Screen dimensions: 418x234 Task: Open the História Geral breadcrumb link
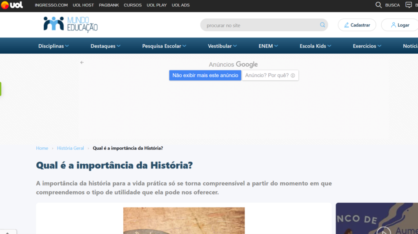[70, 148]
